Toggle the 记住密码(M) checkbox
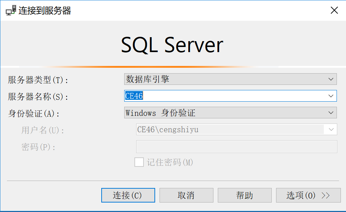The height and width of the screenshot is (212, 346). pyautogui.click(x=139, y=162)
